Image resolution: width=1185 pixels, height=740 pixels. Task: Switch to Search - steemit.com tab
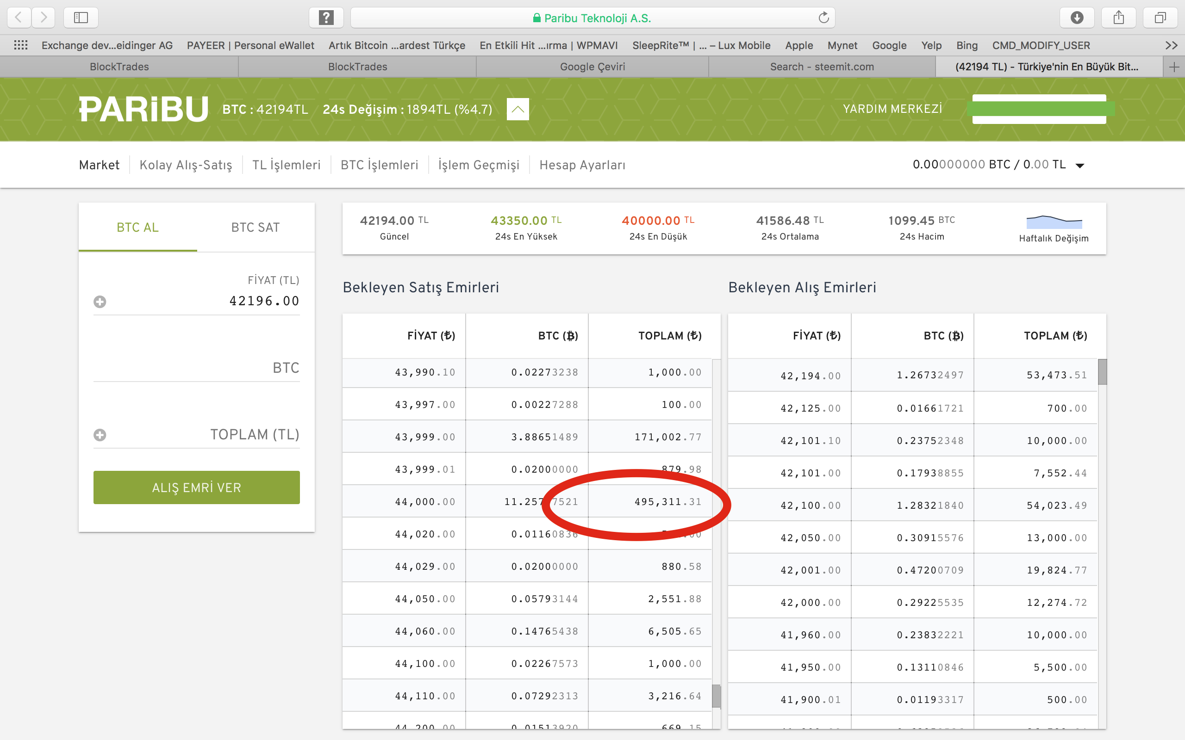coord(822,67)
